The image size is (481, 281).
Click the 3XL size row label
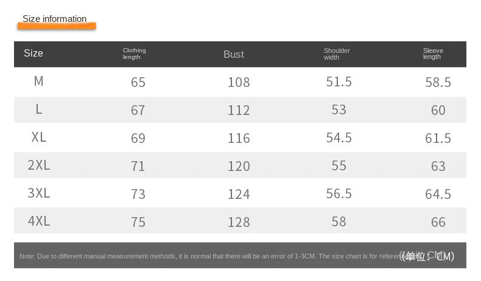tap(39, 193)
